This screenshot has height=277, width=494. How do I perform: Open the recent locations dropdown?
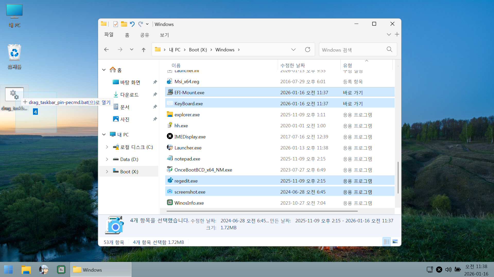(132, 50)
